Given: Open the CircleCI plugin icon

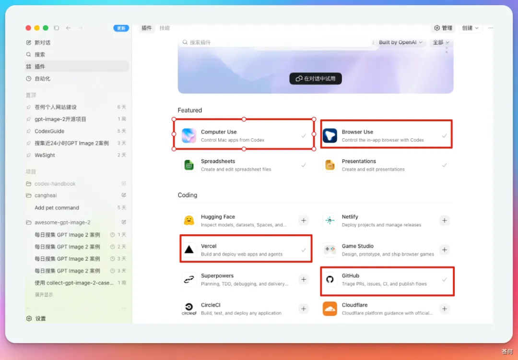Looking at the screenshot, I should (189, 309).
